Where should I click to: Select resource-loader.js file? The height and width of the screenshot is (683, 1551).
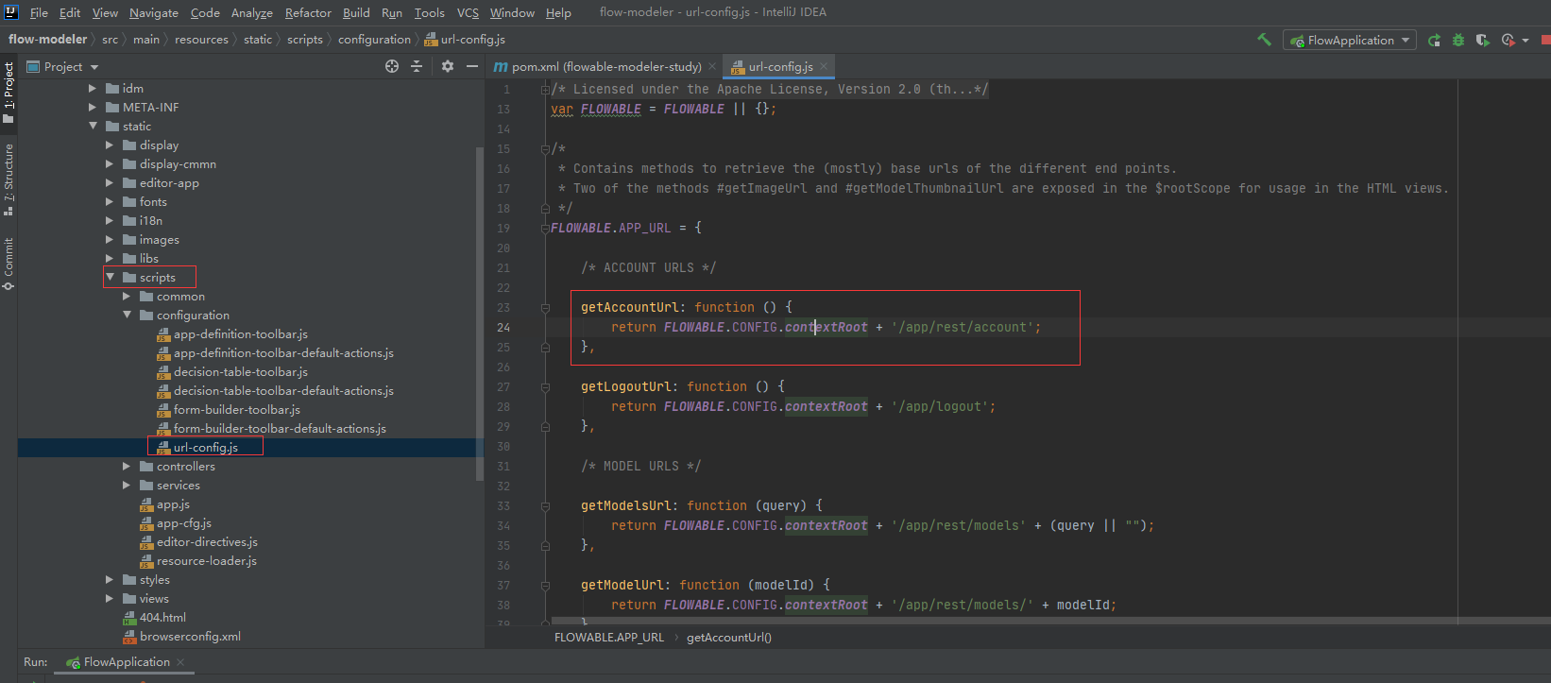point(206,560)
